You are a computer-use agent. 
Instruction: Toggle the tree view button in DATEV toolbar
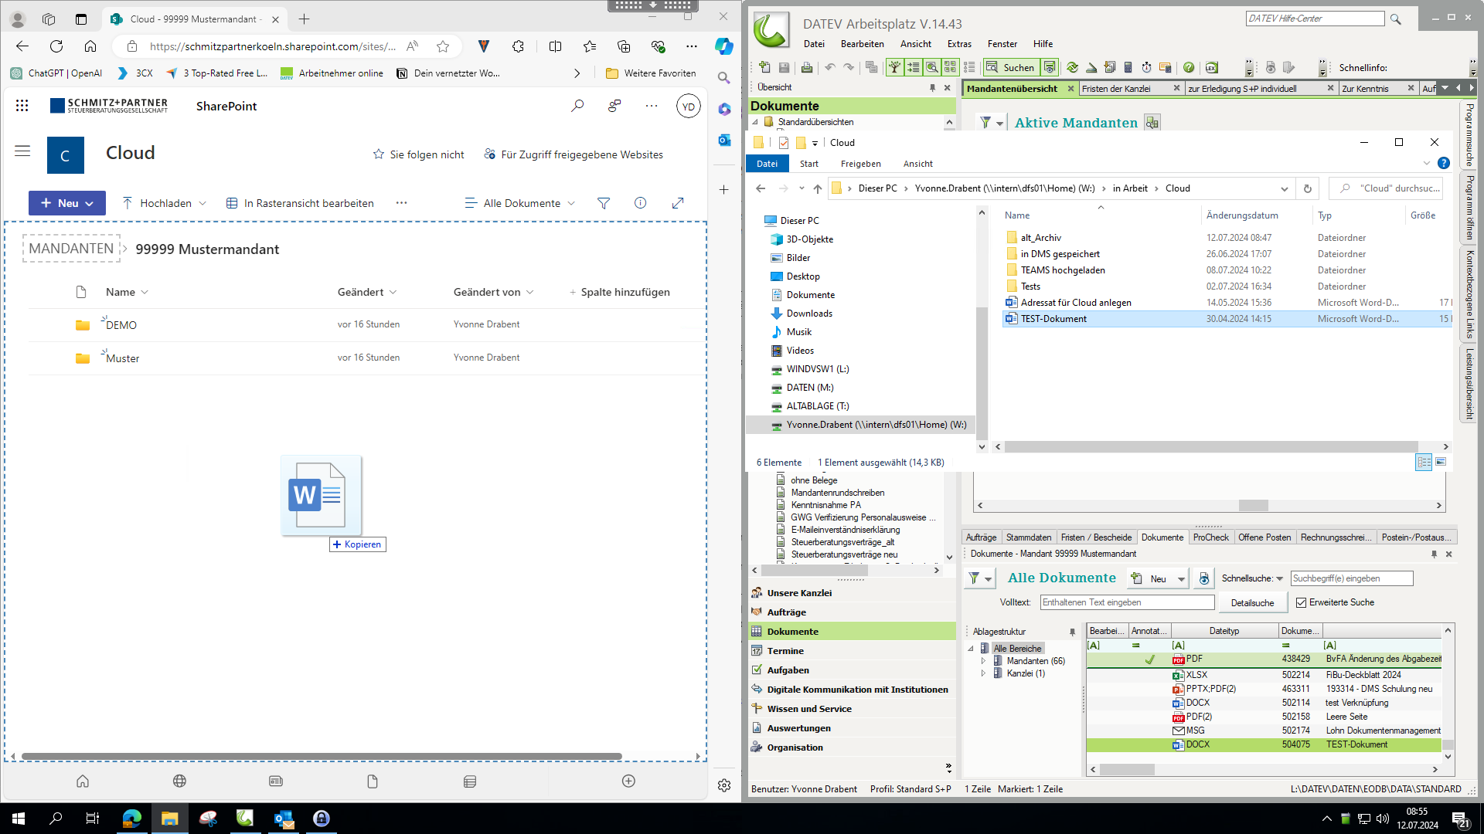pyautogui.click(x=894, y=67)
